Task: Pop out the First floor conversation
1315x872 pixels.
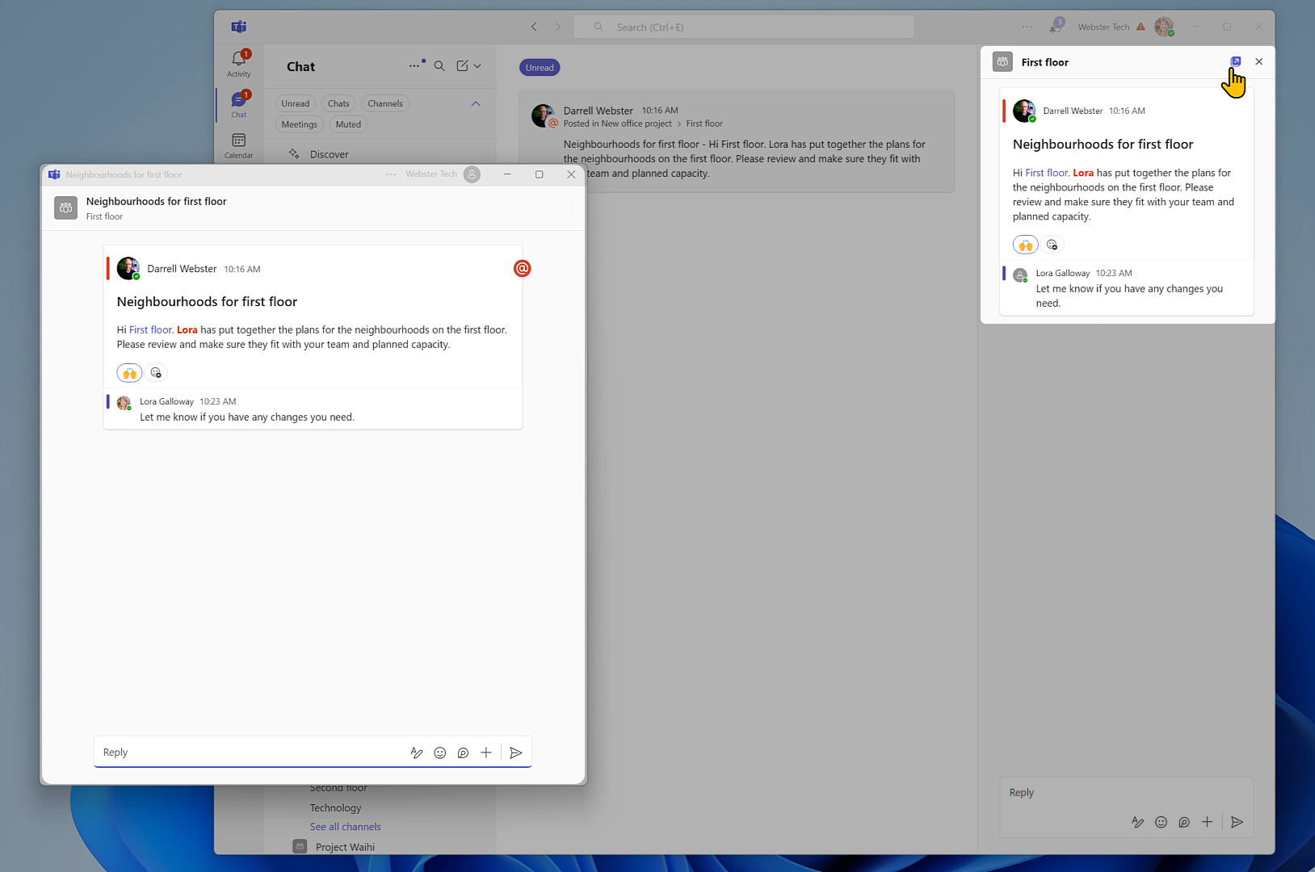Action: click(x=1236, y=61)
